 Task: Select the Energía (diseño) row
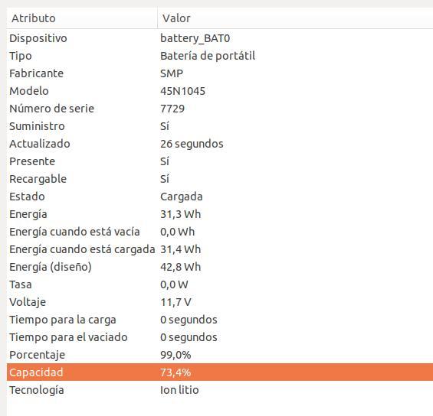coord(220,267)
